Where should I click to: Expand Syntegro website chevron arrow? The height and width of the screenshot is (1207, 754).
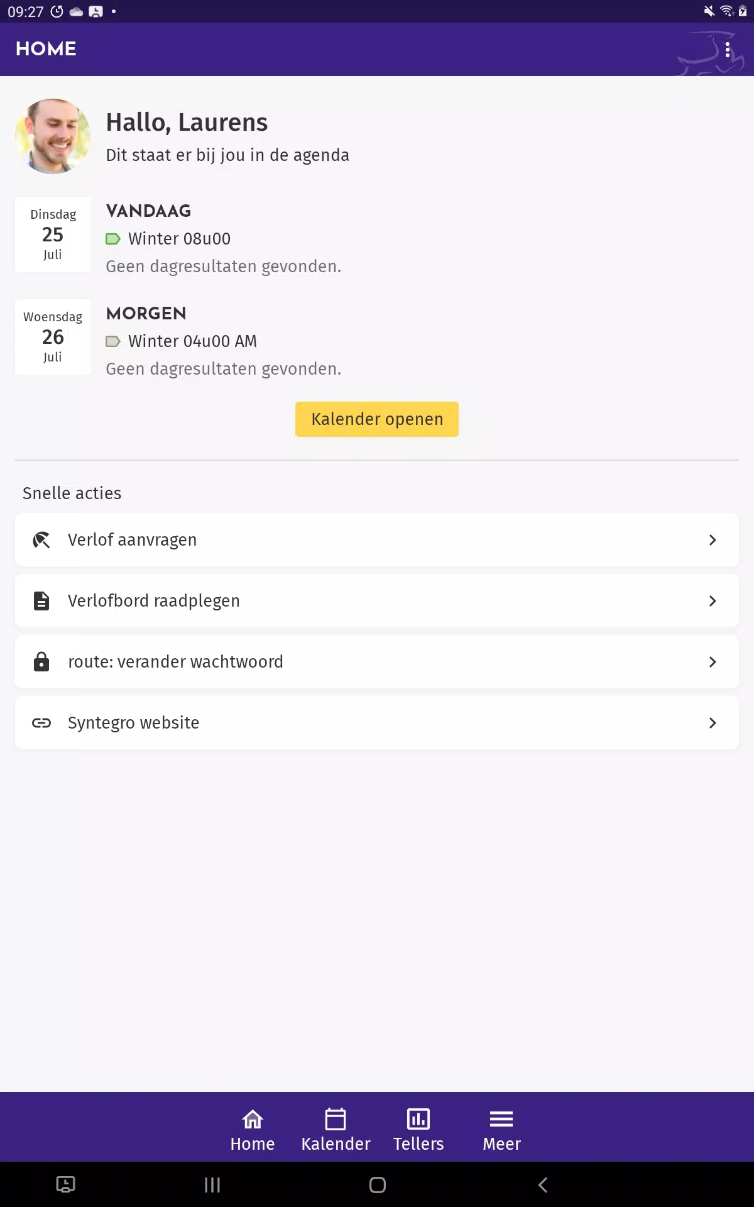coord(713,723)
